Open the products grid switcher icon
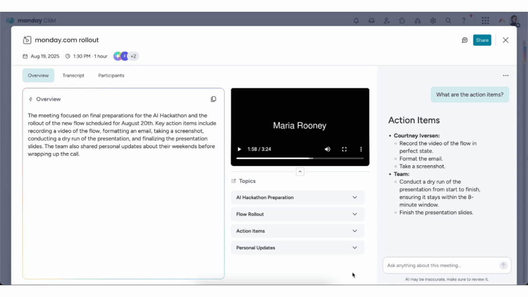Image resolution: width=528 pixels, height=297 pixels. (x=485, y=21)
